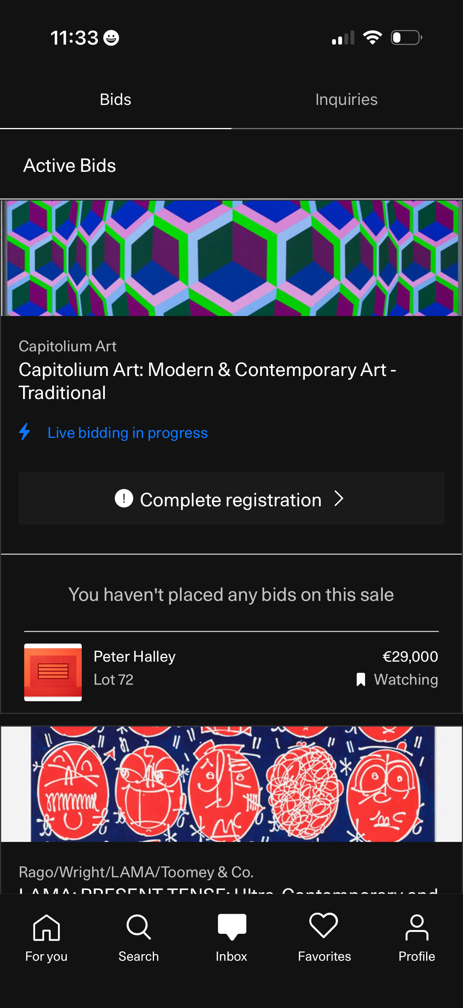Go to Profile person icon
The height and width of the screenshot is (1008, 463).
tap(417, 927)
